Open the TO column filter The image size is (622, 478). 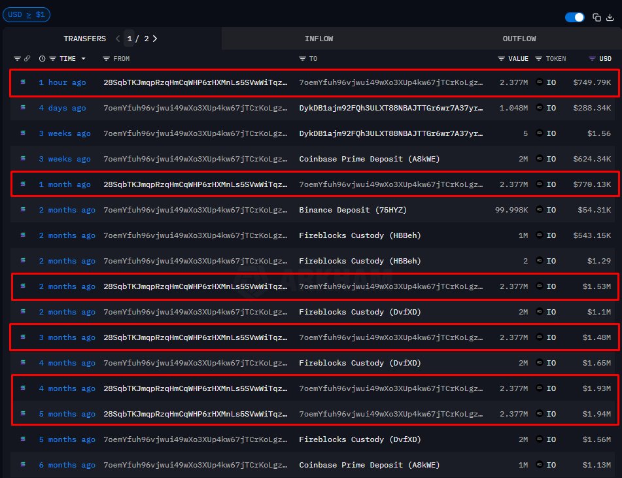302,59
